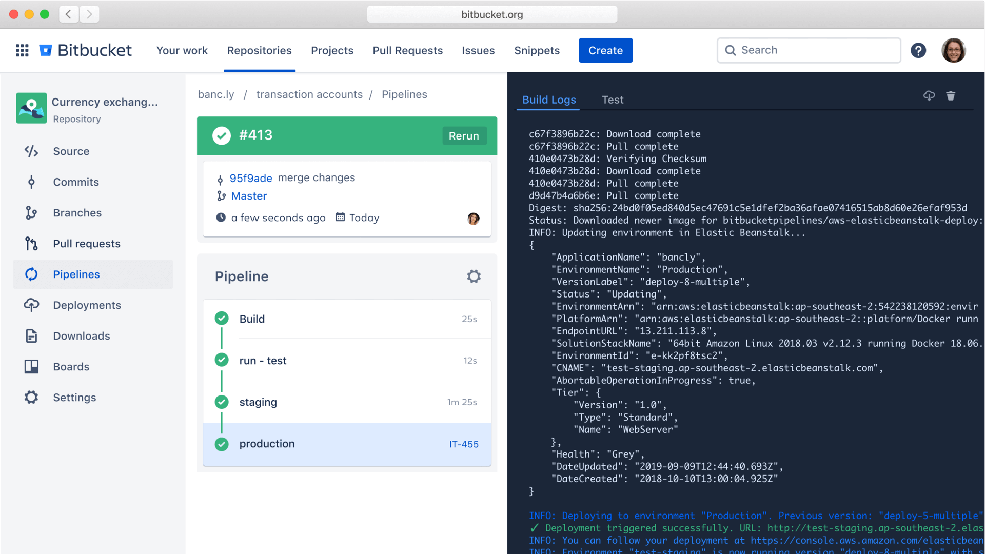Click the Branches icon
This screenshot has width=985, height=554.
(31, 213)
